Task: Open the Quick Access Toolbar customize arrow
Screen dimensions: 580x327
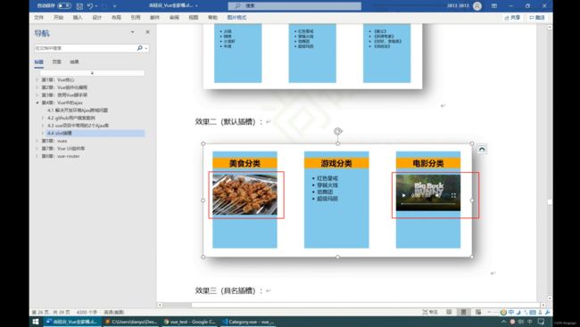Action: (x=115, y=6)
